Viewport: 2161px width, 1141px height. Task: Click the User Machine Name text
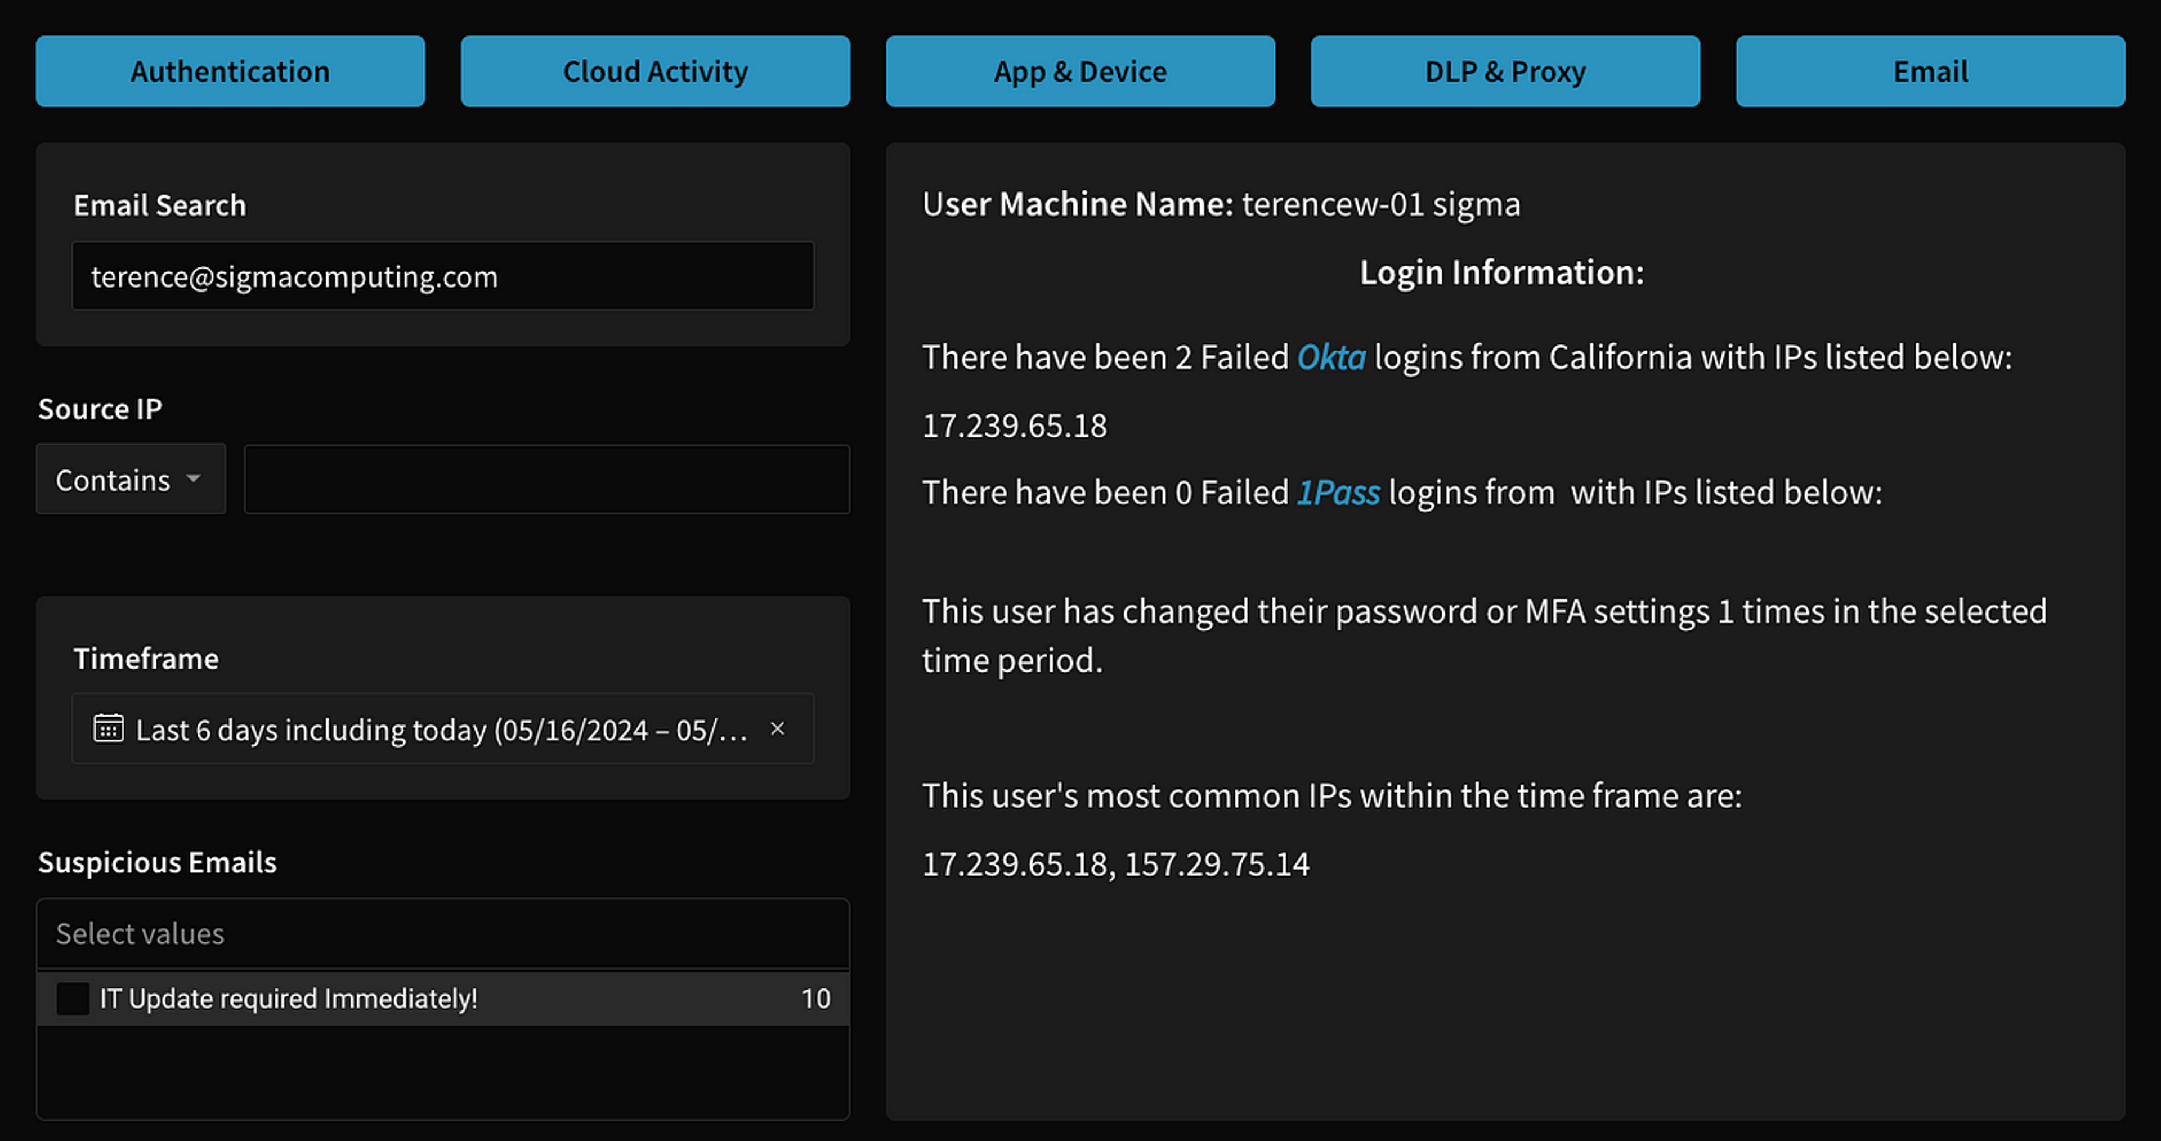click(x=1221, y=204)
